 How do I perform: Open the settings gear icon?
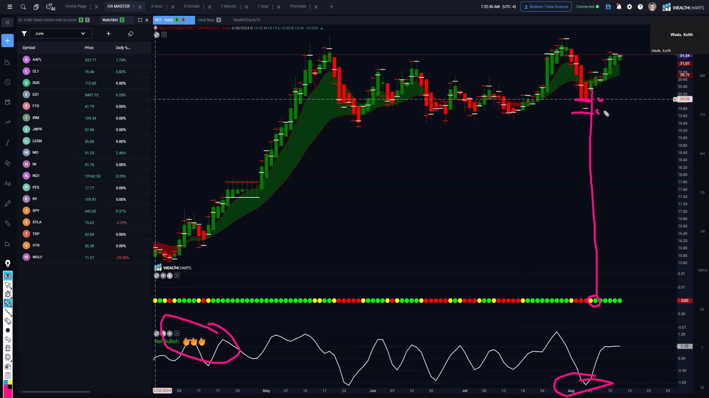[x=630, y=7]
